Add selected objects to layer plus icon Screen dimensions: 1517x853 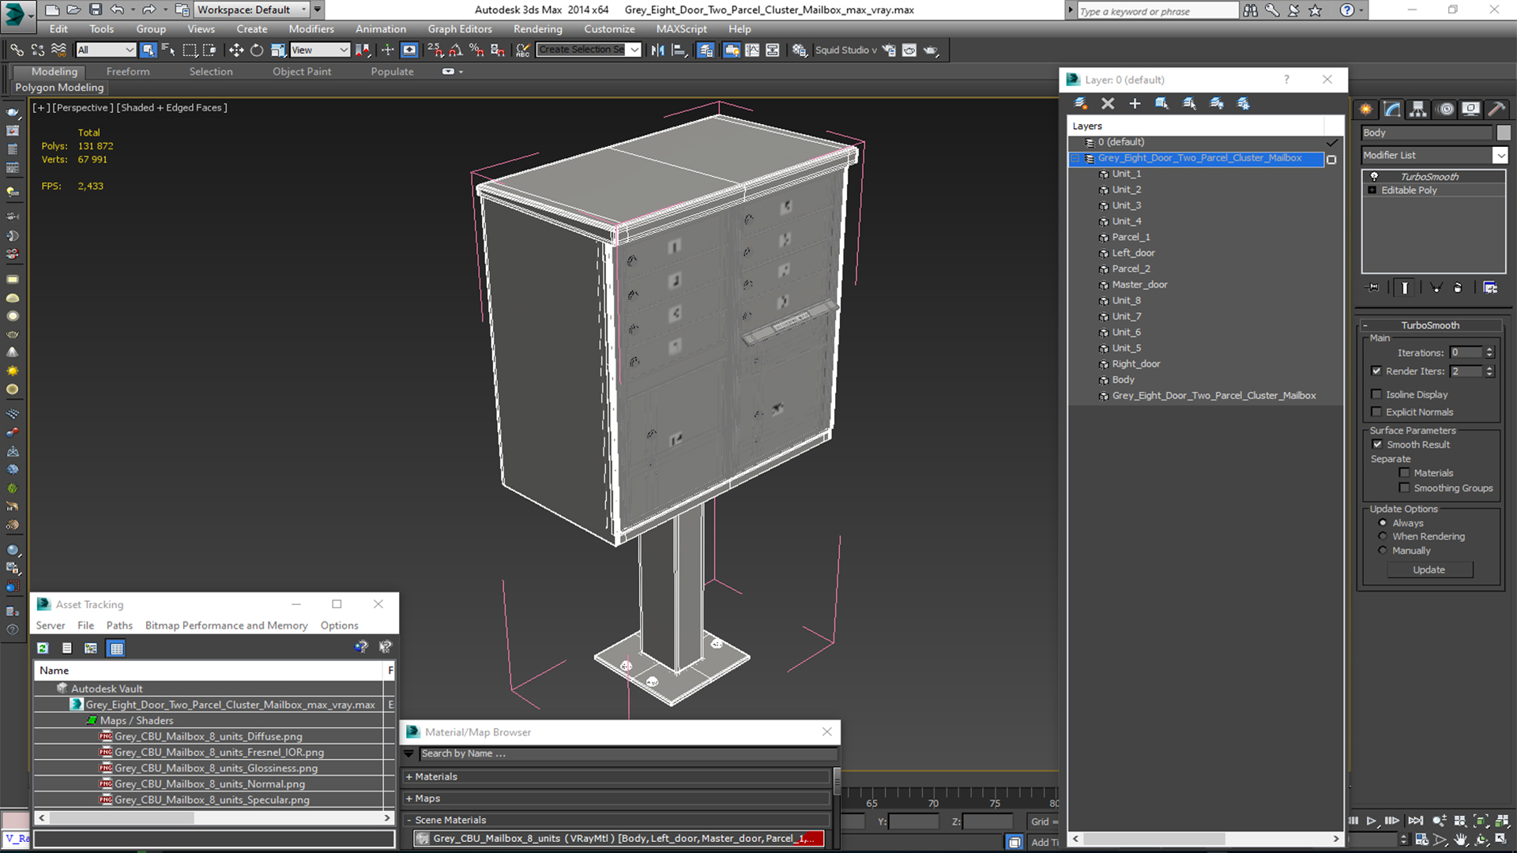1135,103
